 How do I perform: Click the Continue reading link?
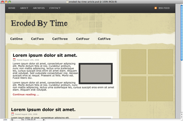(26, 94)
